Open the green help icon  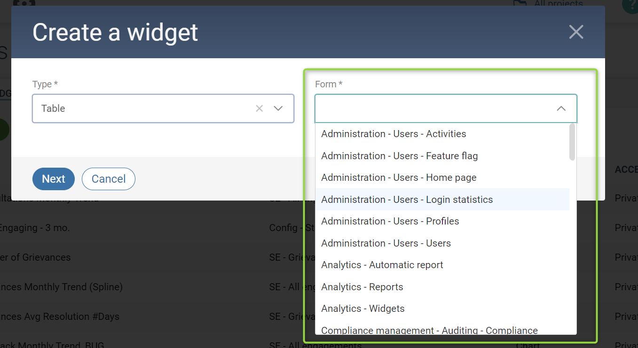point(630,5)
